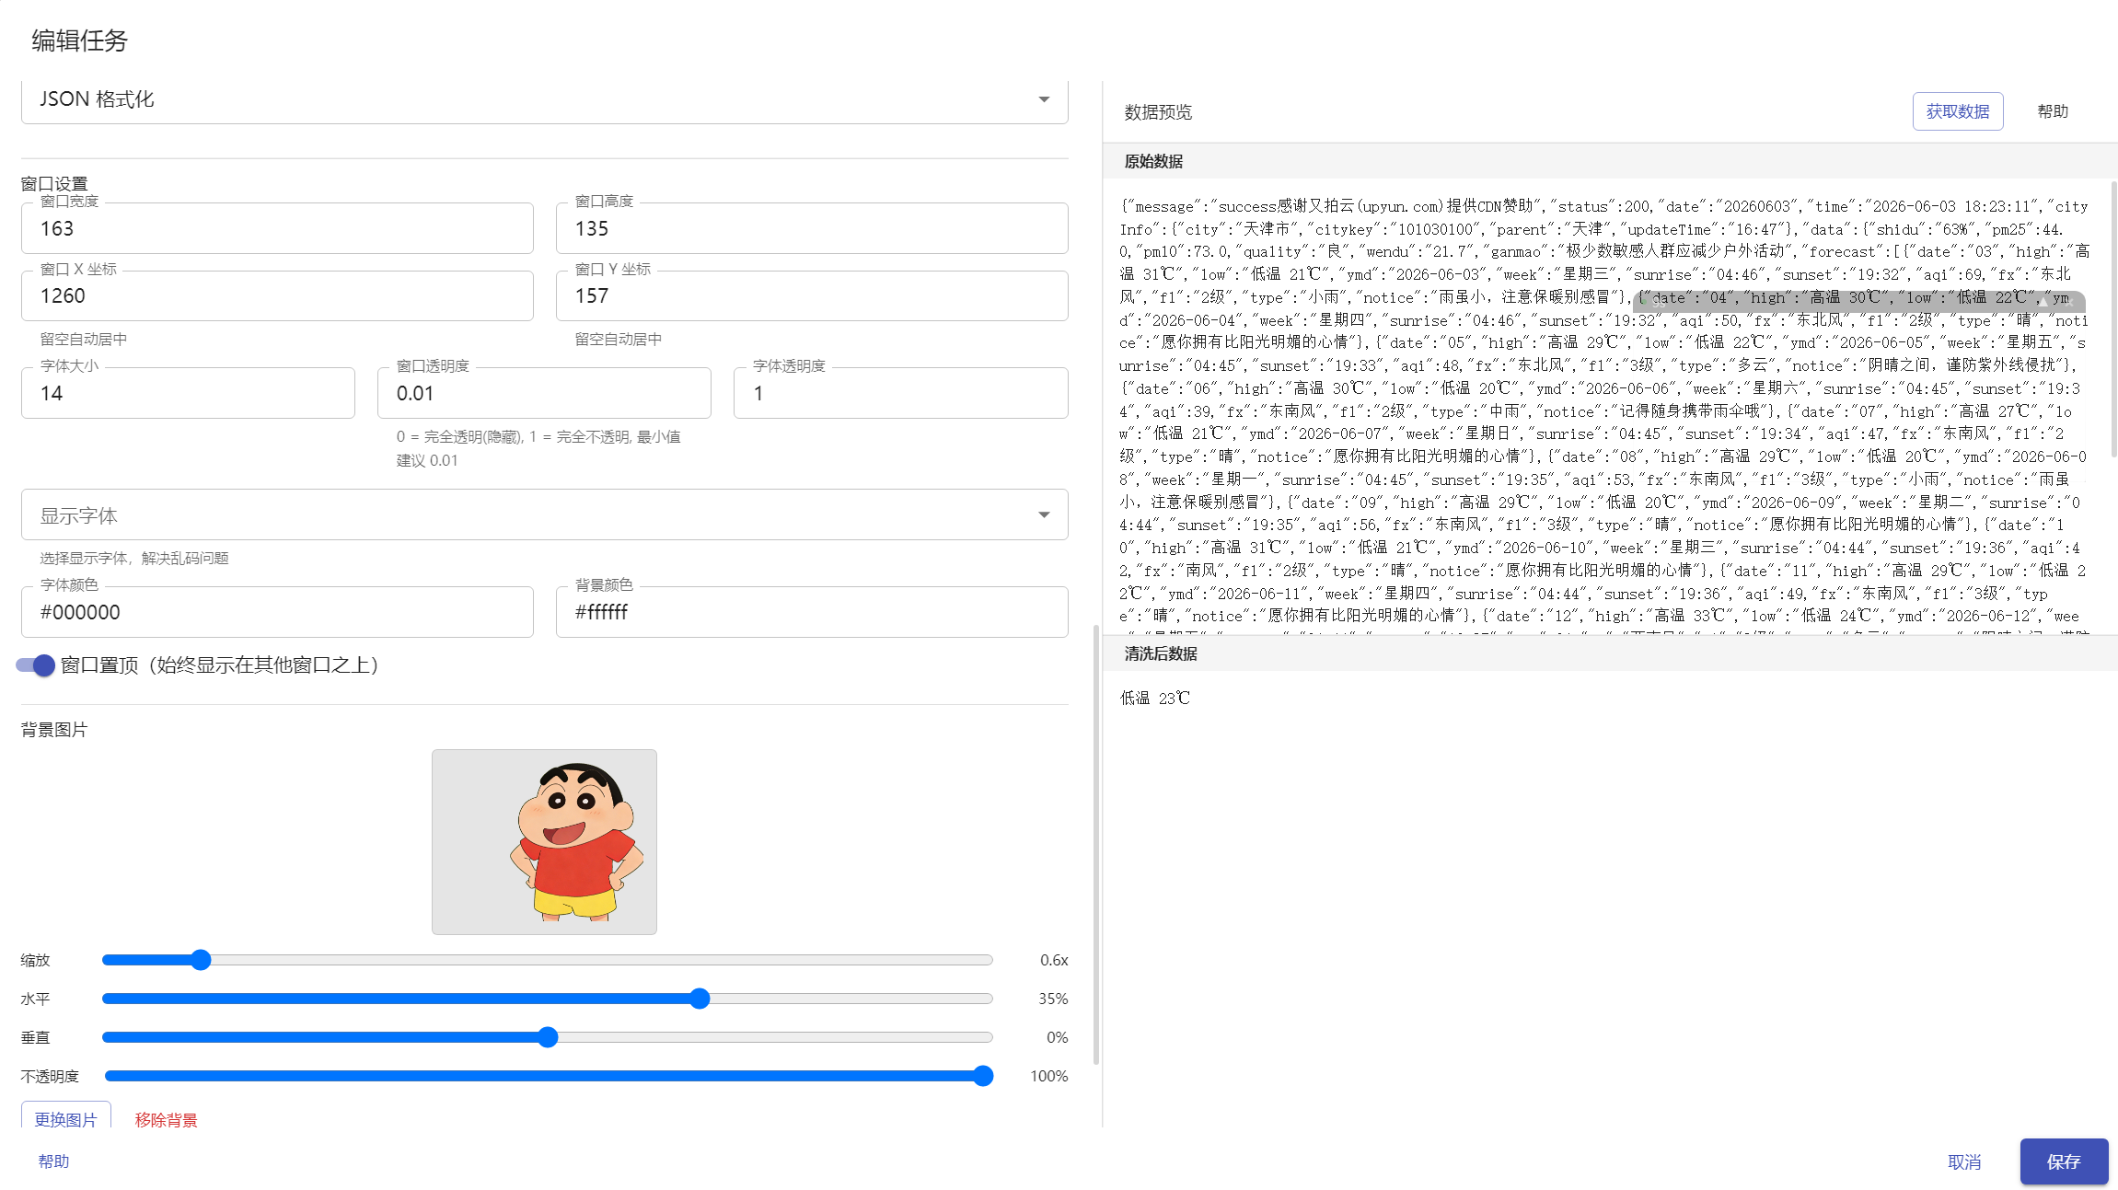The width and height of the screenshot is (2118, 1190).
Task: Click the 背景颜色 #ffffff field
Action: [x=812, y=612]
